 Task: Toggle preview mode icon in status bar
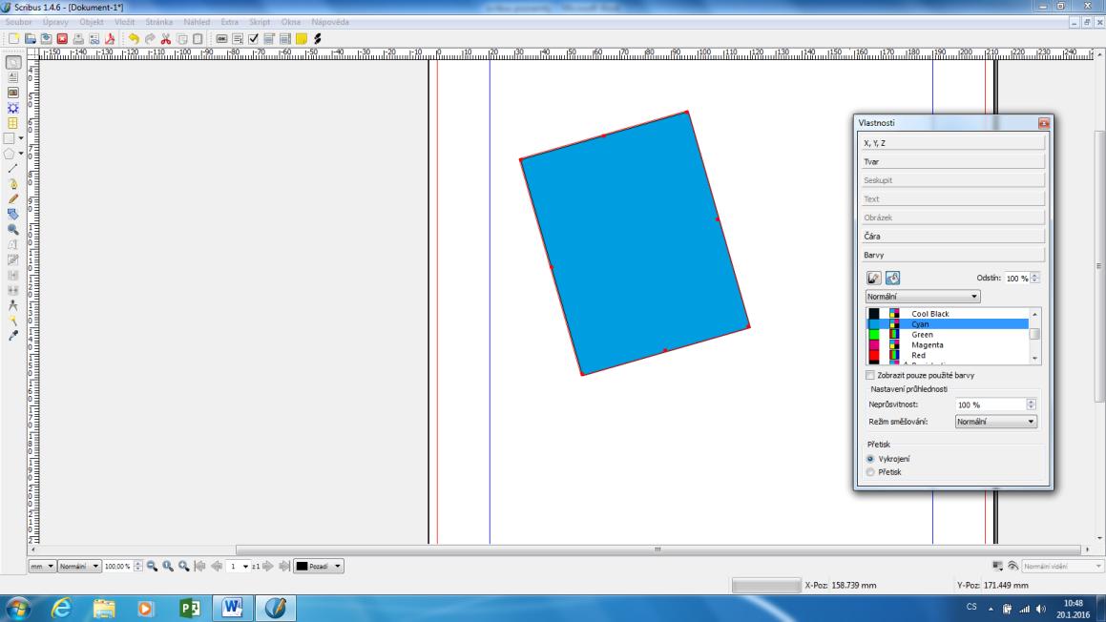1012,567
